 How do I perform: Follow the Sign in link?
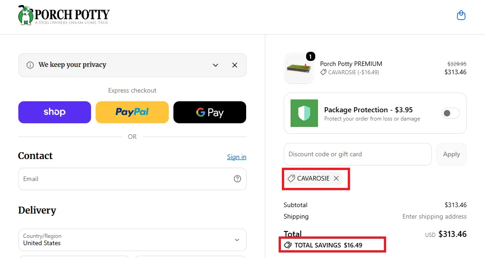click(x=237, y=157)
